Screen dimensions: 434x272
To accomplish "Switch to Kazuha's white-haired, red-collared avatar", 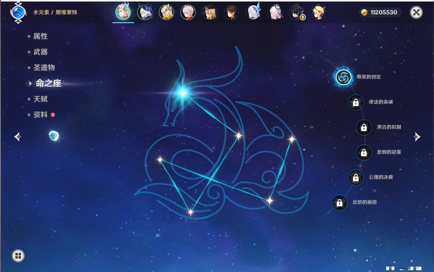I will pyautogui.click(x=188, y=12).
